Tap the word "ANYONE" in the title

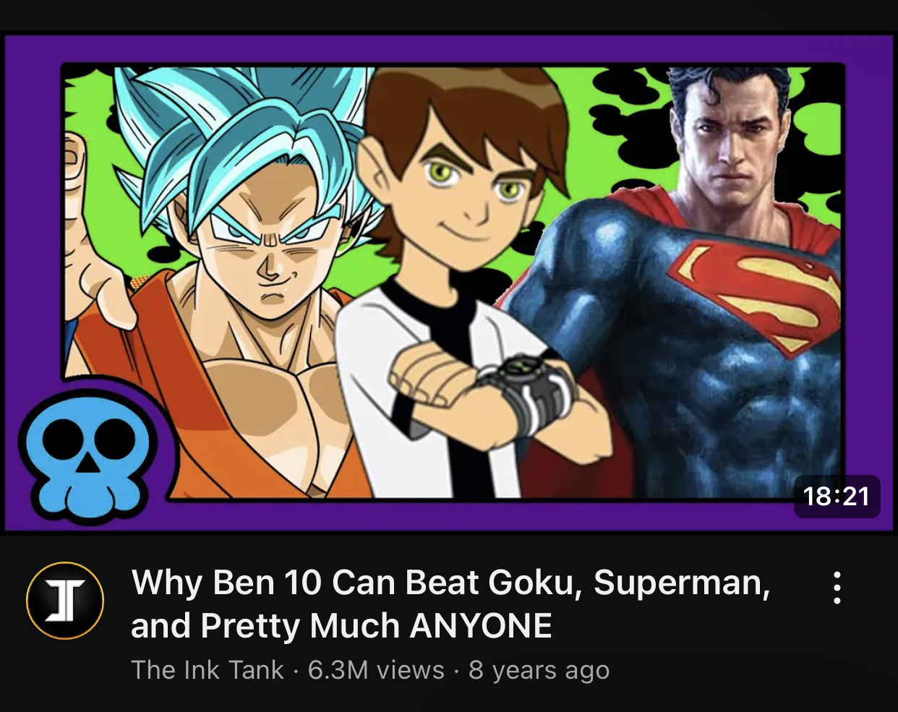481,626
